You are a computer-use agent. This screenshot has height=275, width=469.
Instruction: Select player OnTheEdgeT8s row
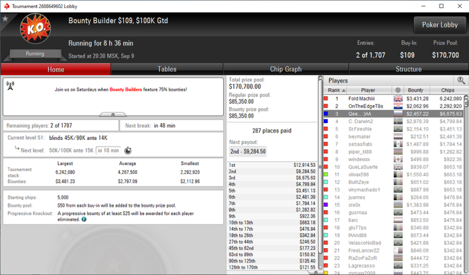[x=393, y=106]
